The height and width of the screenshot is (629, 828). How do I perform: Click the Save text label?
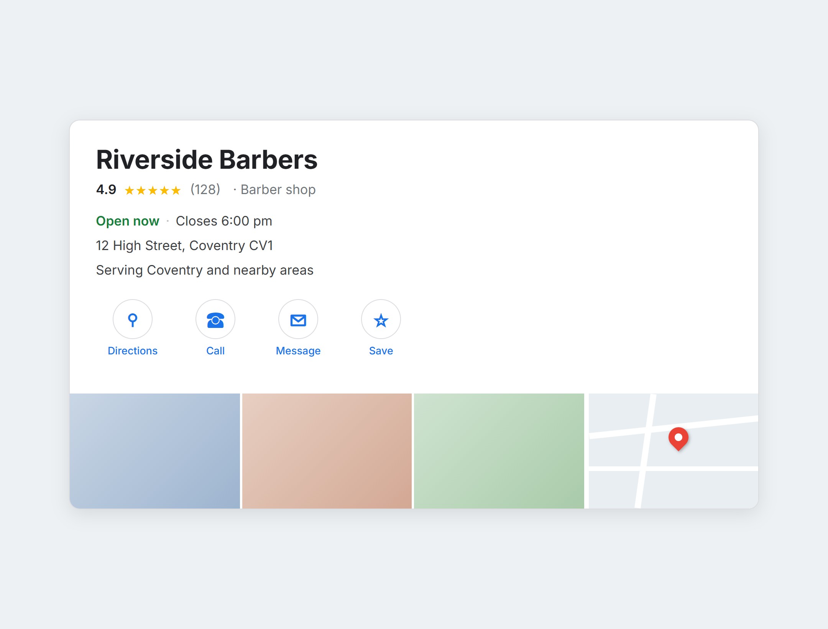pyautogui.click(x=381, y=351)
